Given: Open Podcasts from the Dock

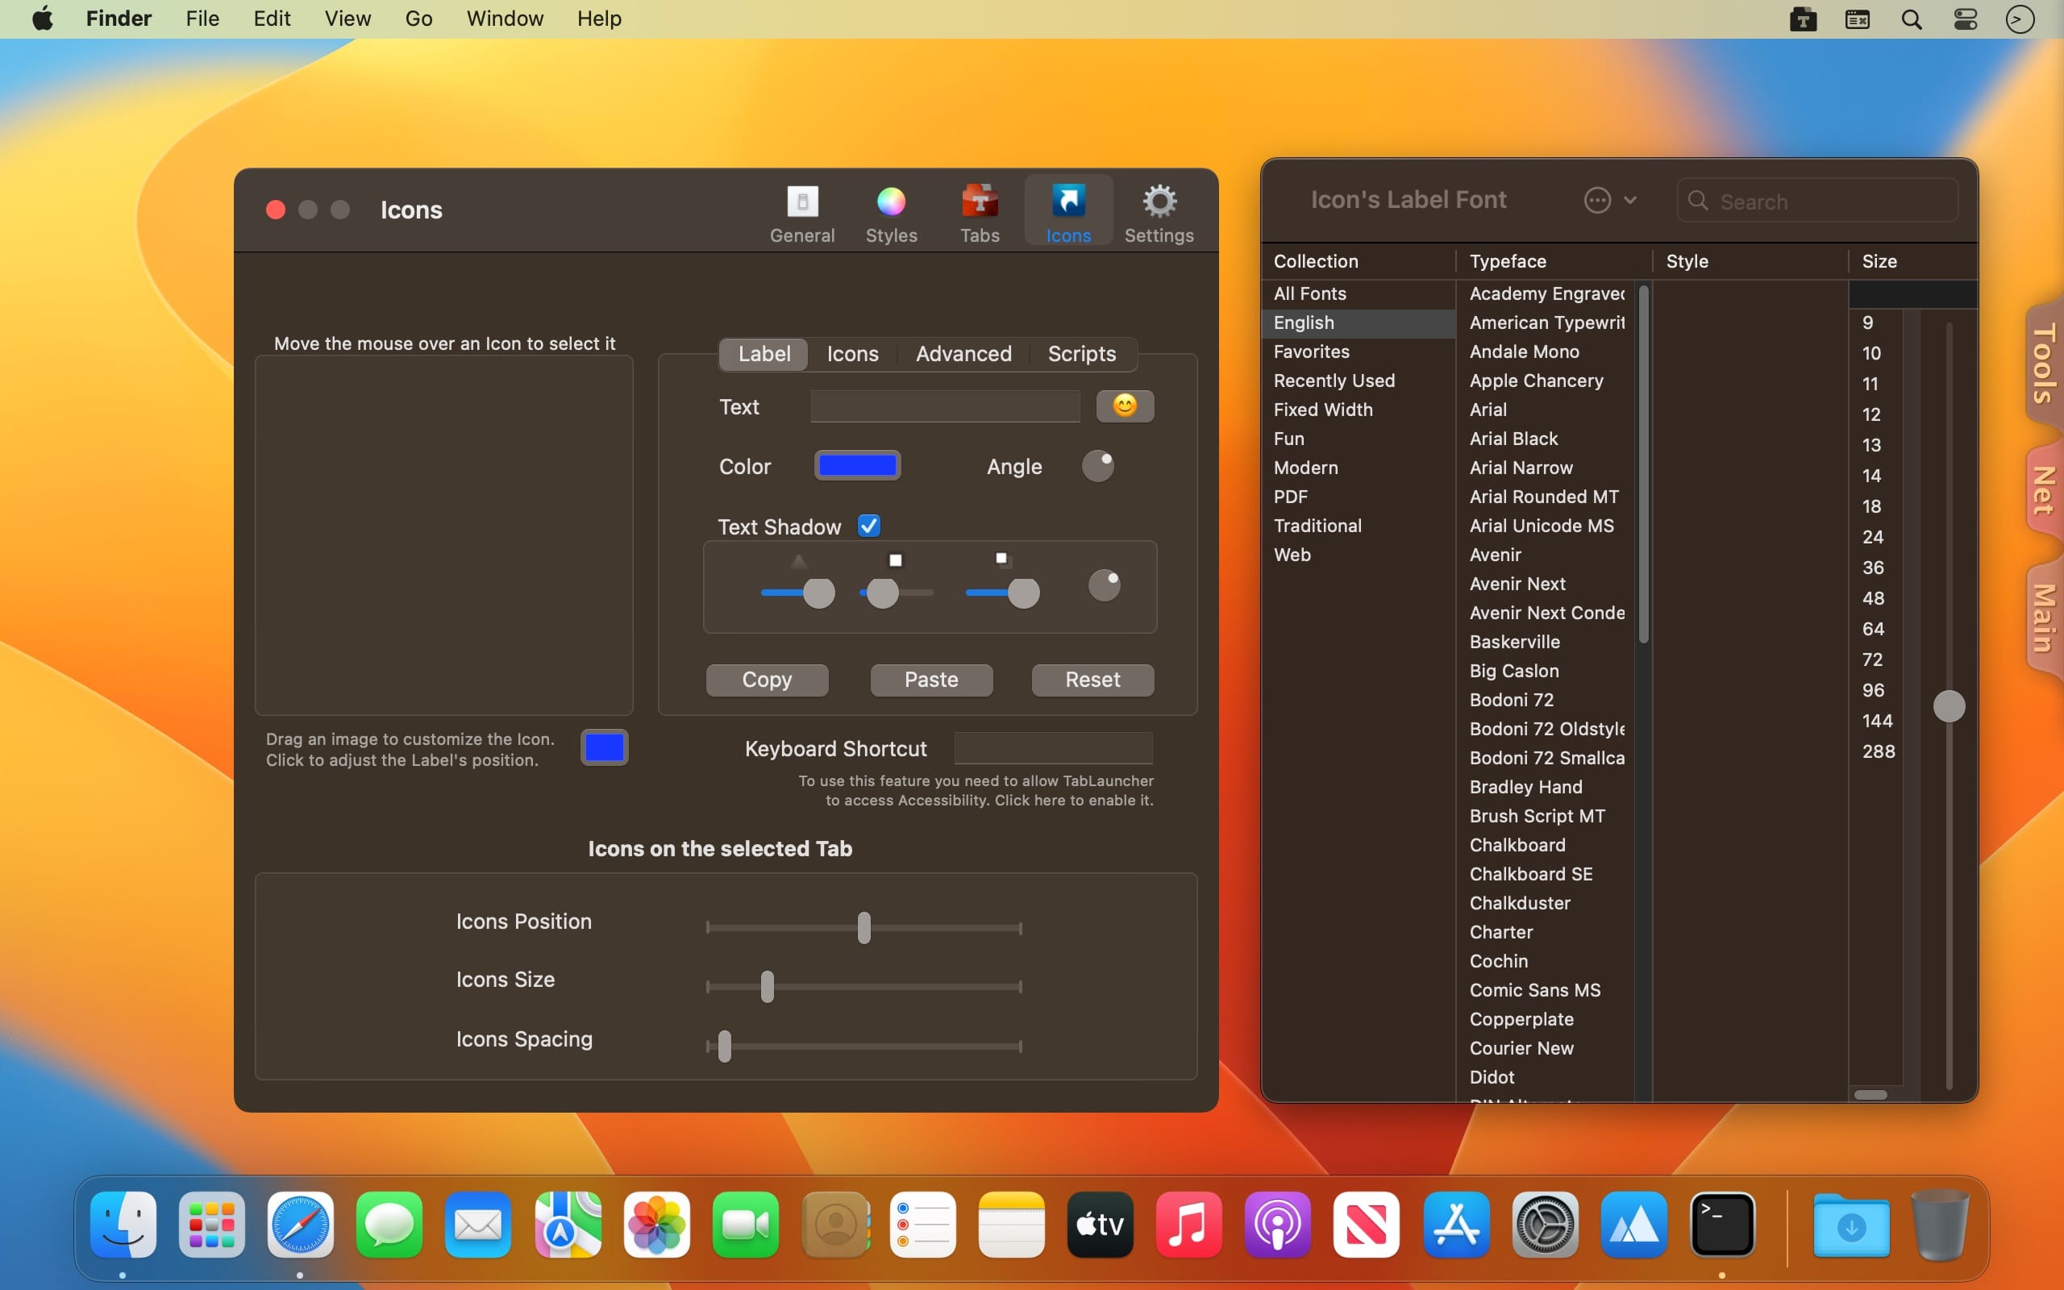Looking at the screenshot, I should 1277,1225.
